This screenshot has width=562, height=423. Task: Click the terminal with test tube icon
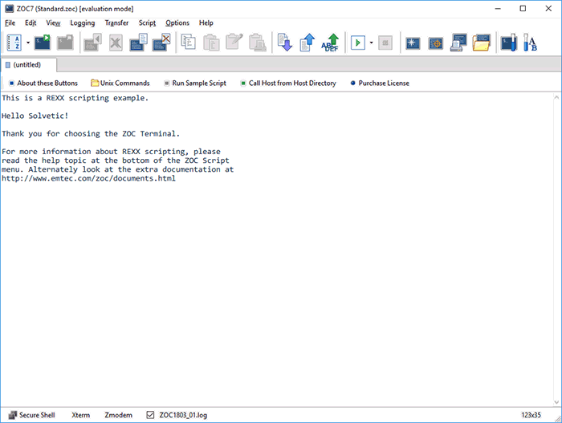coord(509,43)
